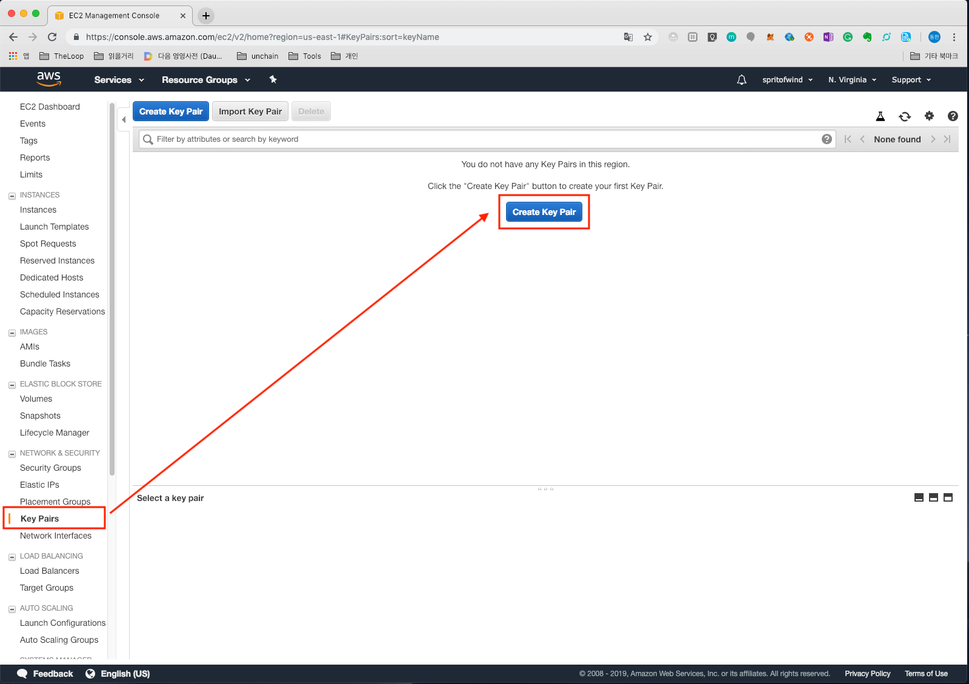Open the experiments flask icon
This screenshot has height=684, width=969.
(x=881, y=116)
